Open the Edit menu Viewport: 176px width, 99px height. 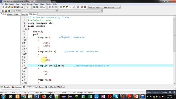(x=6, y=4)
